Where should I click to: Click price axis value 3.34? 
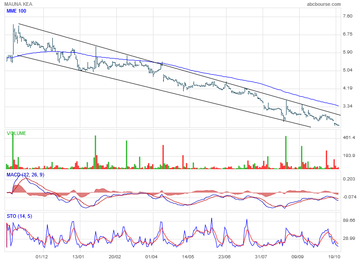(x=347, y=106)
